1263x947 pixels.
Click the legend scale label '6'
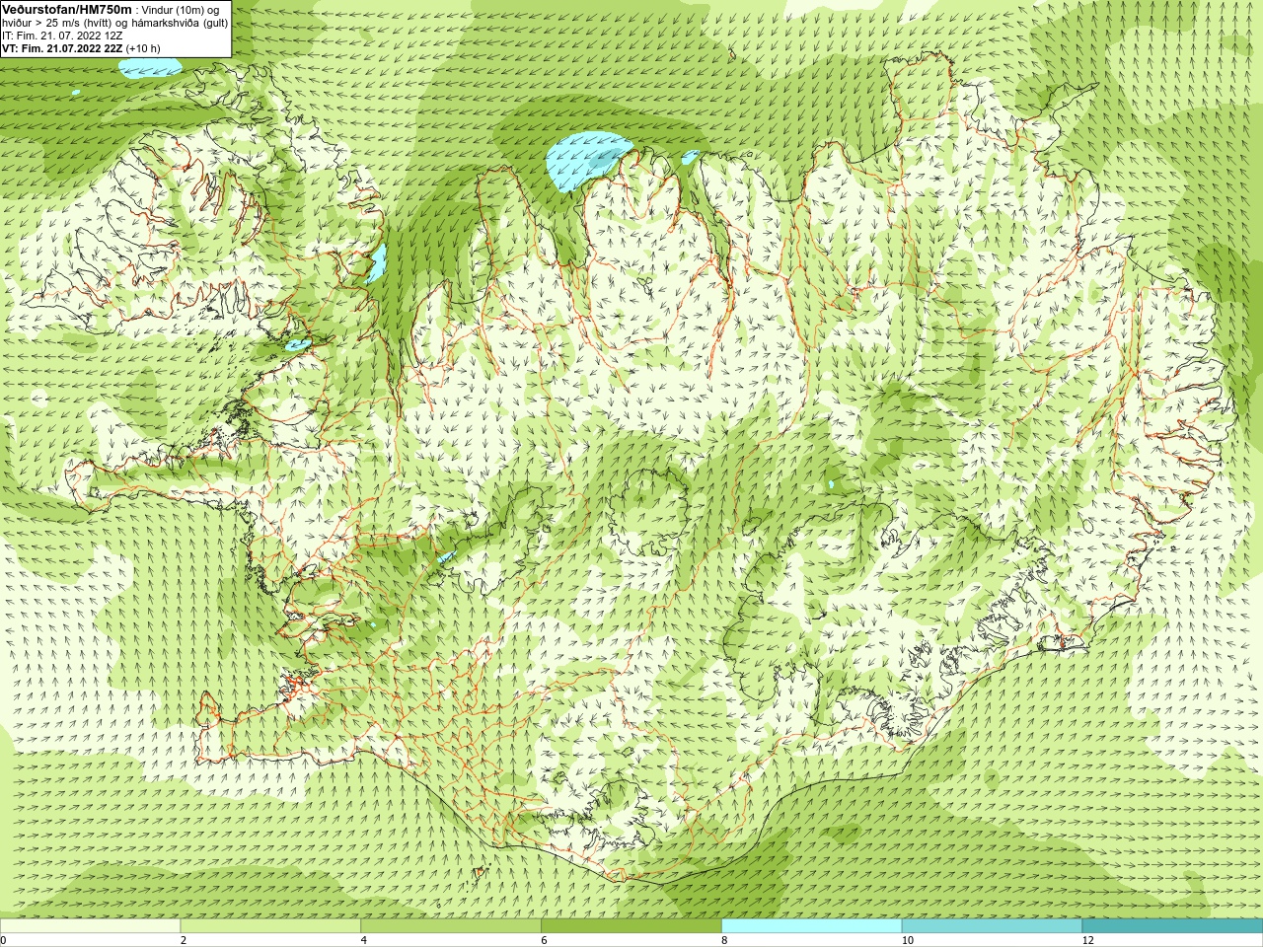(545, 940)
